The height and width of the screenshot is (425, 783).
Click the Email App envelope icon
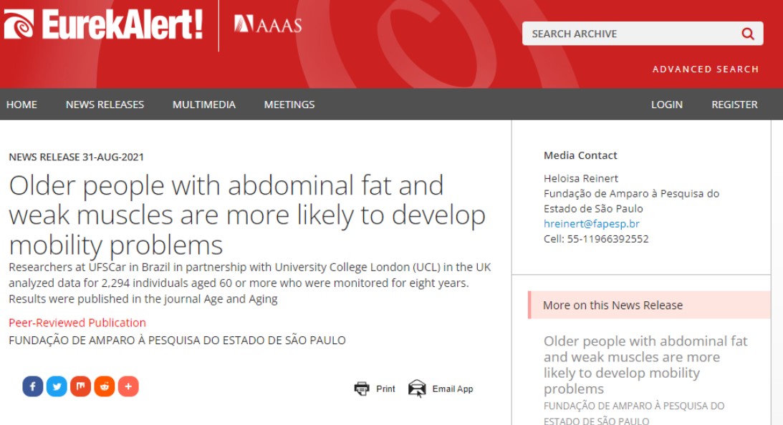[x=417, y=389]
